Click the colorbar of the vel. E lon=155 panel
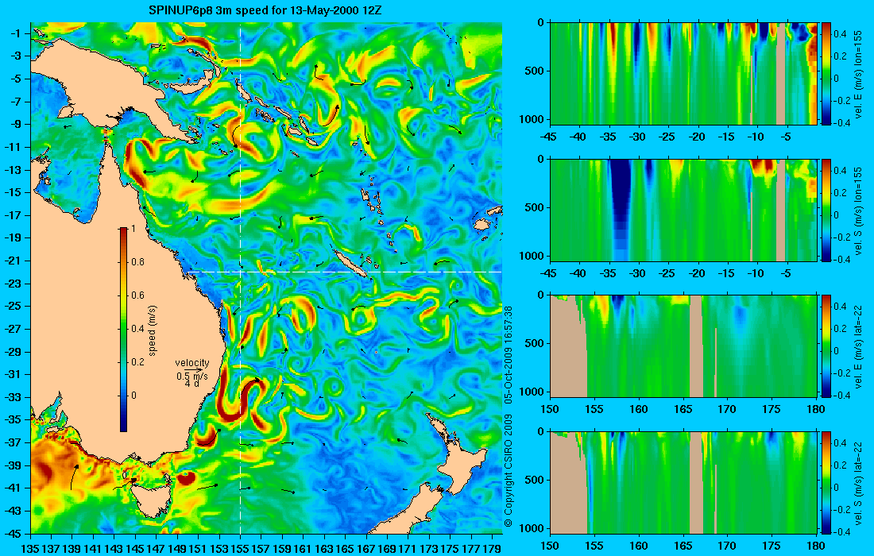Image resolution: width=874 pixels, height=556 pixels. click(x=826, y=74)
